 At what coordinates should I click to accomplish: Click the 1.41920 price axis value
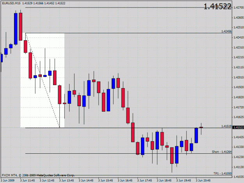coord(239,87)
